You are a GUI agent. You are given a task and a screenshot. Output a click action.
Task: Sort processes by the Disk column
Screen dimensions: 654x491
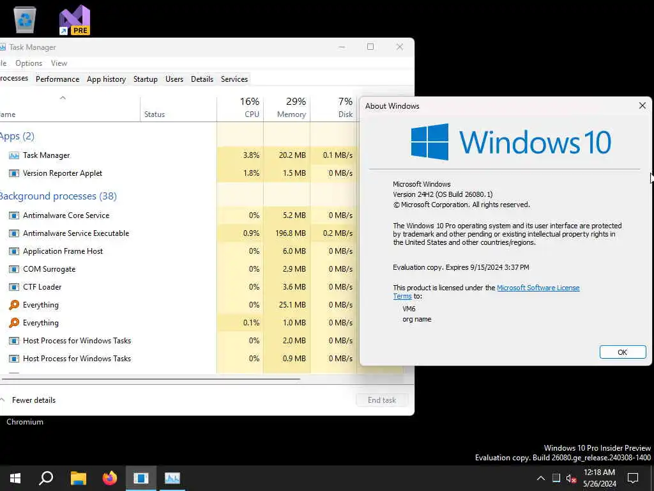coord(333,107)
